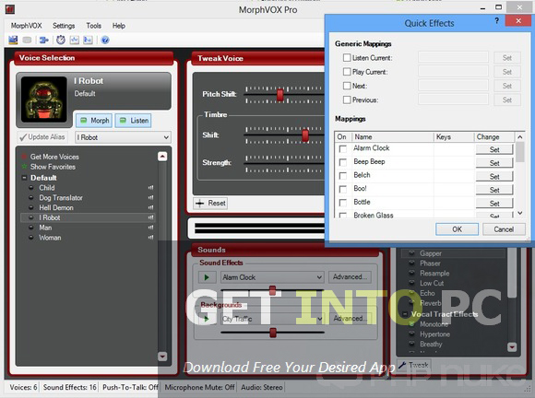This screenshot has height=398, width=535.
Task: Play the Alarm Clock sound effect
Action: click(x=207, y=277)
